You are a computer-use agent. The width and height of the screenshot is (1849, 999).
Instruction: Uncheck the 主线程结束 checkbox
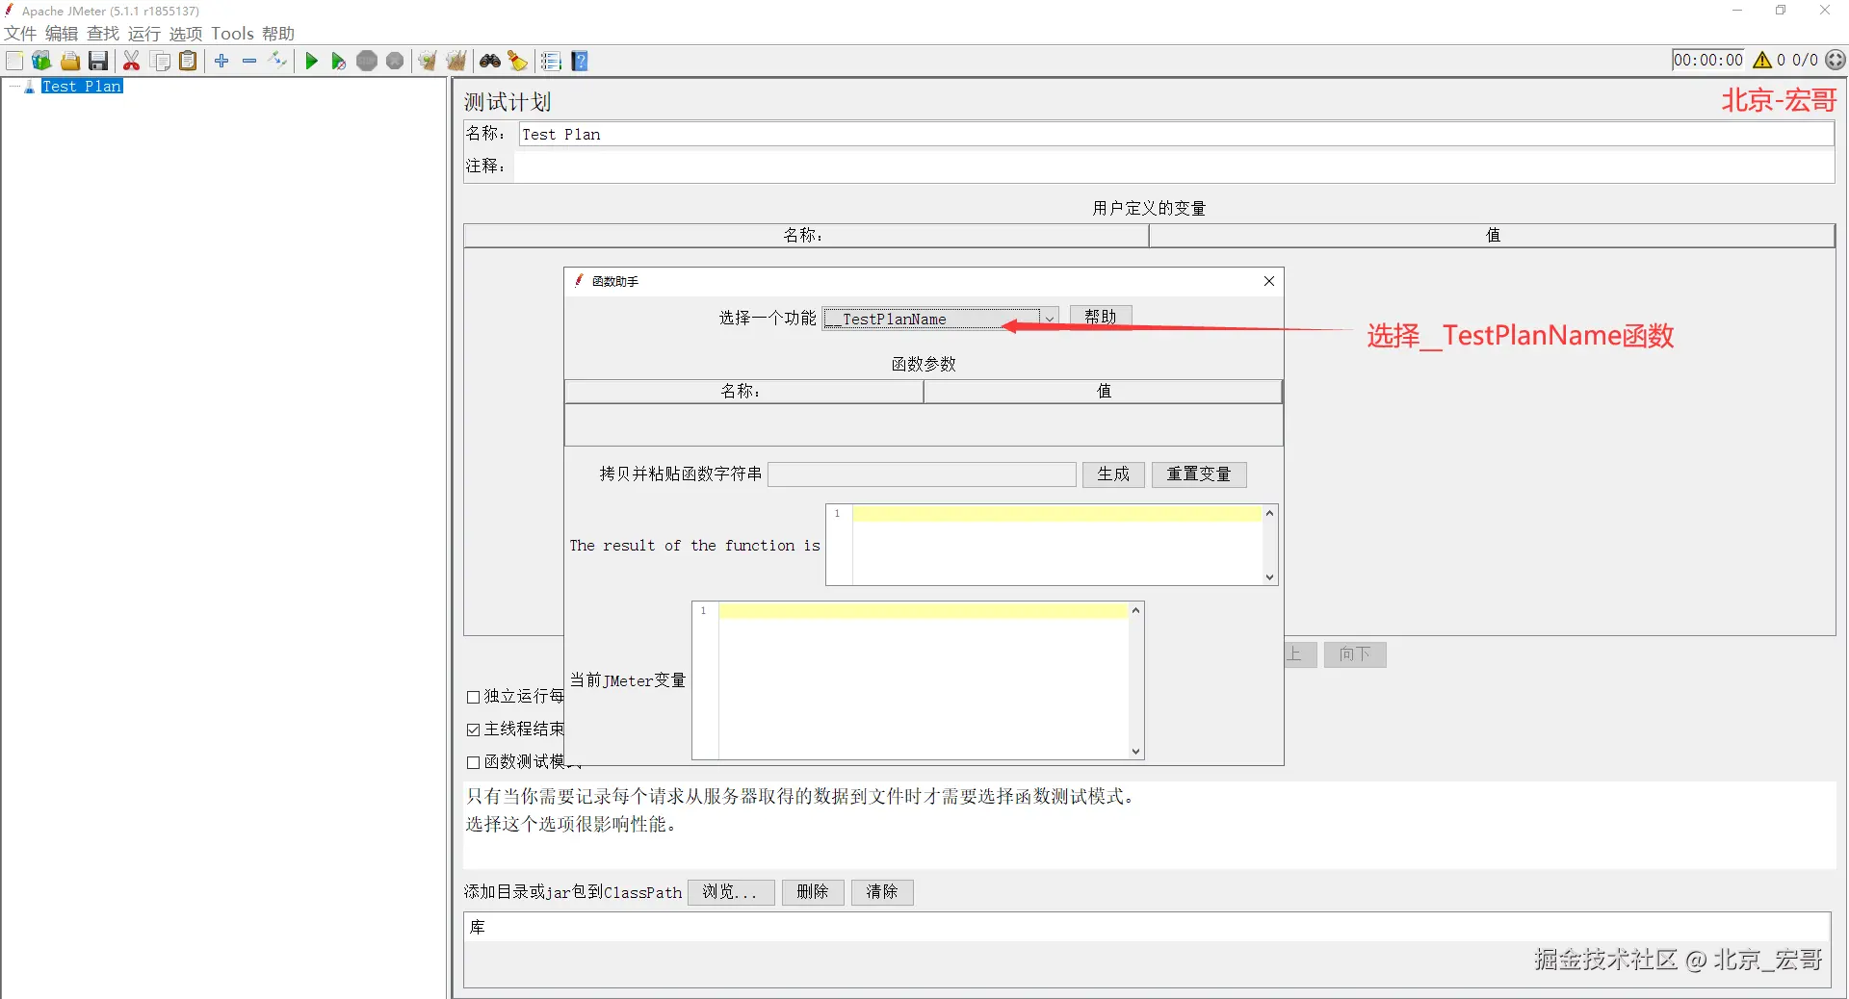tap(473, 730)
